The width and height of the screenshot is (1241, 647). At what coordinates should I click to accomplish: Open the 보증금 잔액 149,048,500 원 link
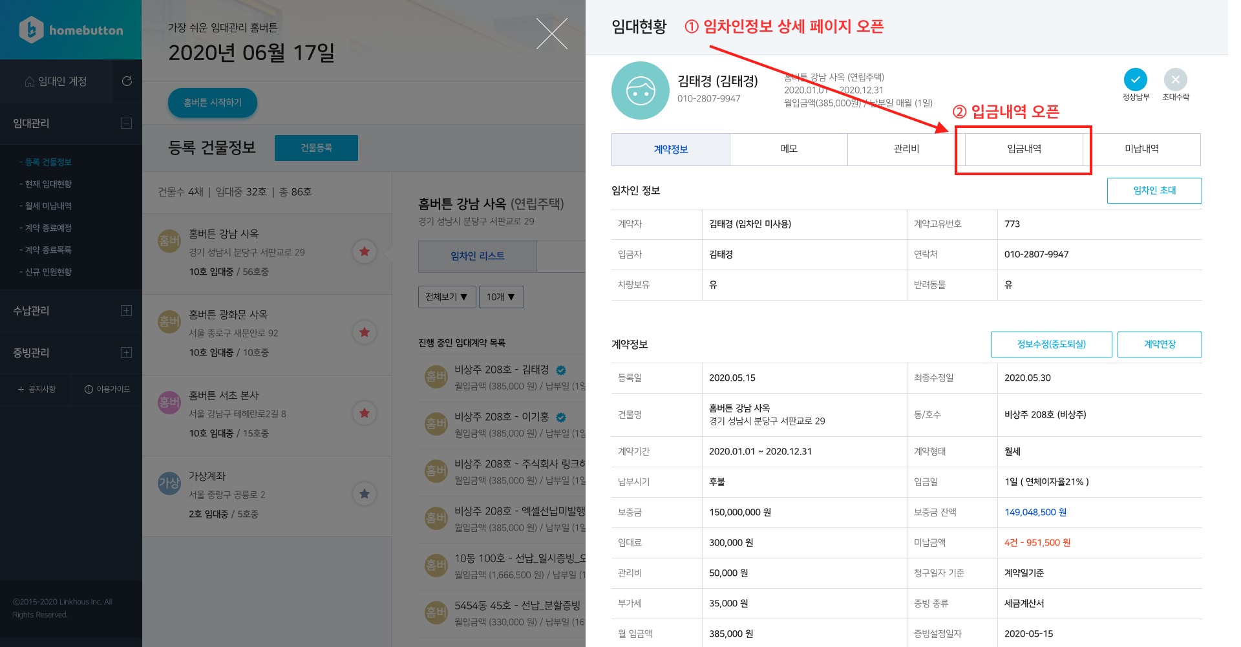[1035, 513]
